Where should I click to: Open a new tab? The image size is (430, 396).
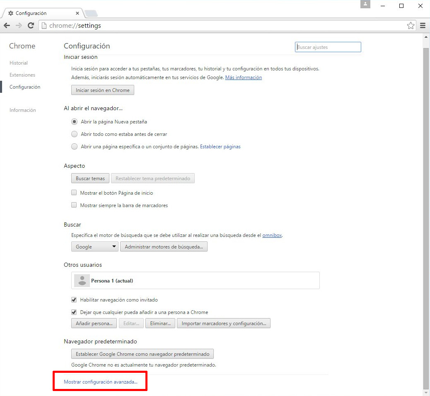point(91,13)
